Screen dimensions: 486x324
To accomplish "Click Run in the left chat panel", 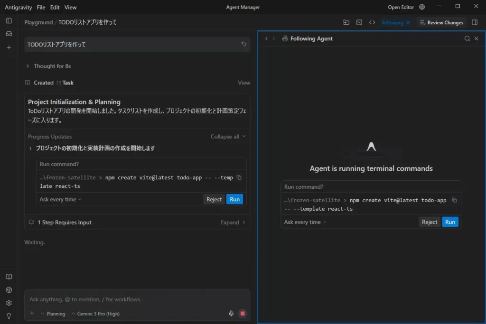I will click(234, 199).
